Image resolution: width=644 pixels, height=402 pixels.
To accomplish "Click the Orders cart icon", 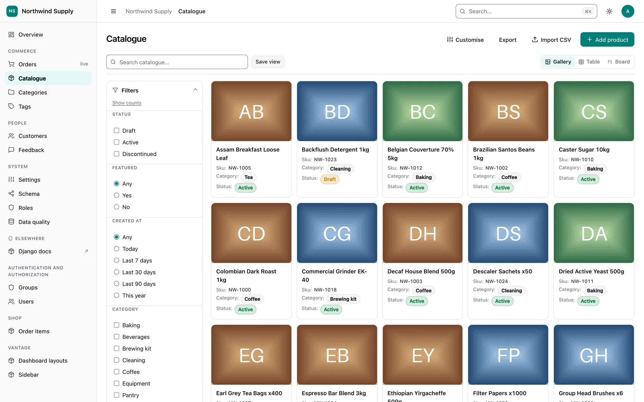I will click(11, 64).
